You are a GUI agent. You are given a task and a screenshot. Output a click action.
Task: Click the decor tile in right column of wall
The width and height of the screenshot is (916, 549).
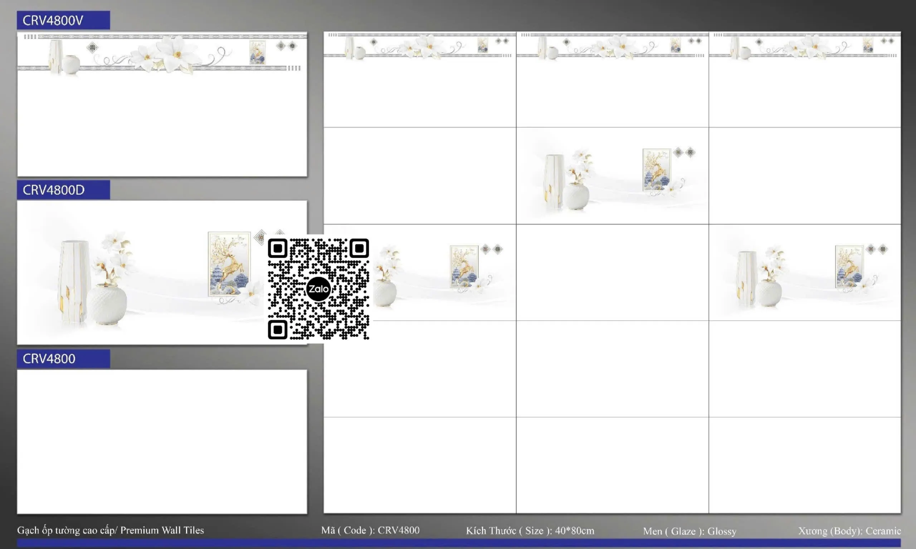pos(805,272)
